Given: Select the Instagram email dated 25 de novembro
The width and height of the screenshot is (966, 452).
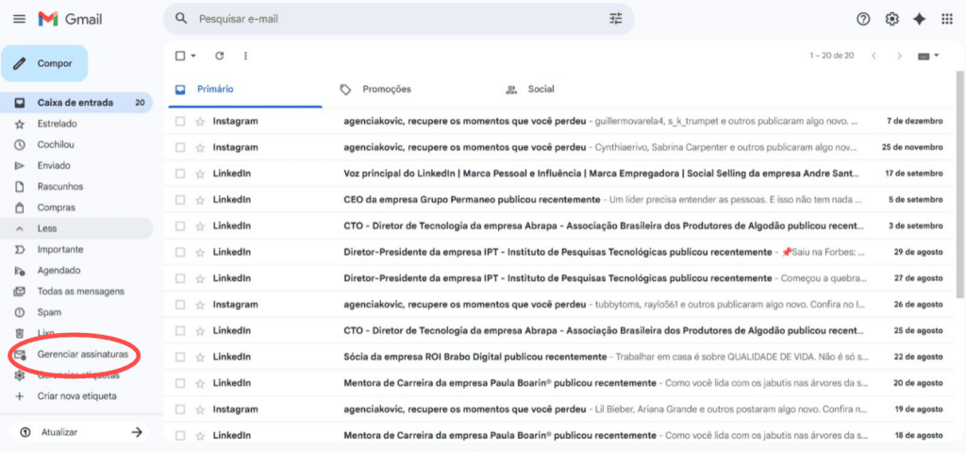Looking at the screenshot, I should pos(180,148).
